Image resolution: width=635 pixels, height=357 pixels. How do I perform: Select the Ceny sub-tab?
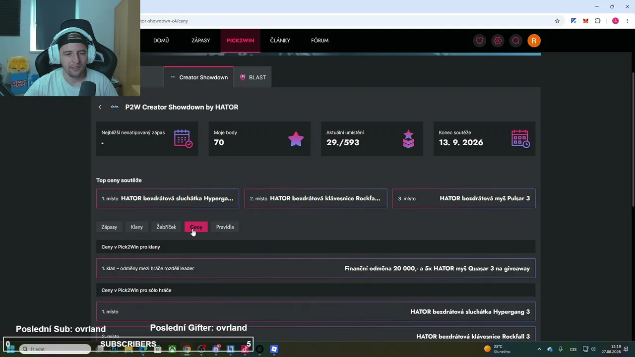(196, 227)
